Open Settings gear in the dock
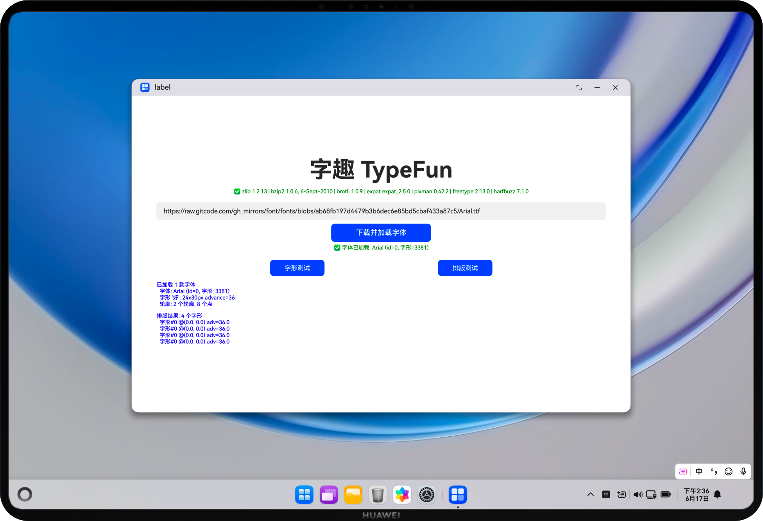 427,495
